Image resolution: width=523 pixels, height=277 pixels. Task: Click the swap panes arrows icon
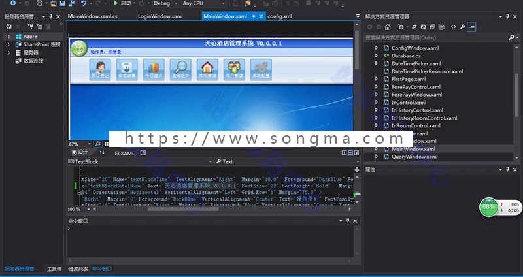[102, 152]
